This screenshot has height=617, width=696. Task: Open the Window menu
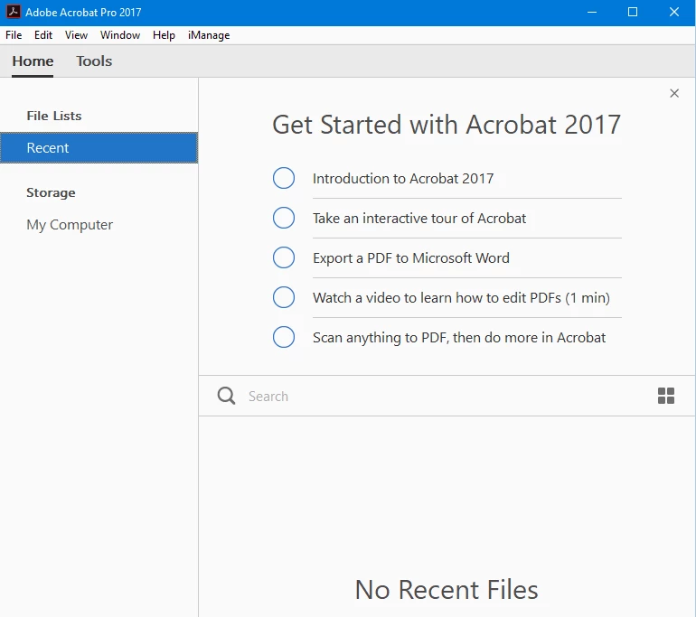pyautogui.click(x=120, y=35)
